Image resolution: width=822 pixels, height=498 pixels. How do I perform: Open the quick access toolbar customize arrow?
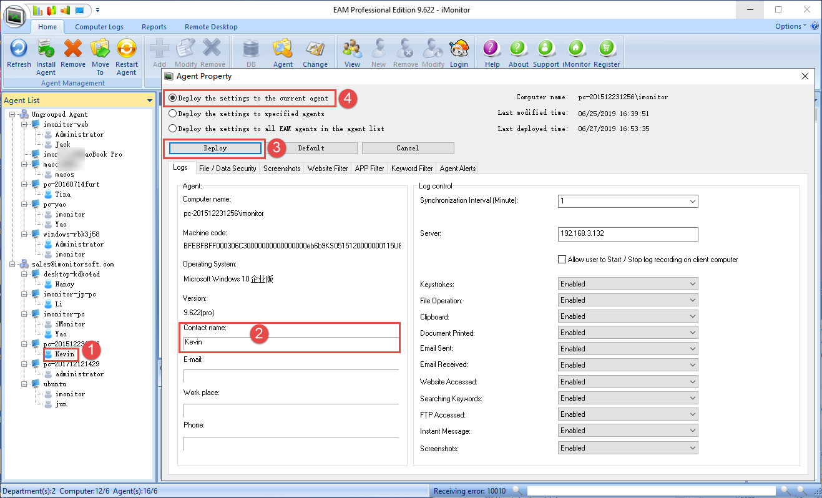coord(98,10)
